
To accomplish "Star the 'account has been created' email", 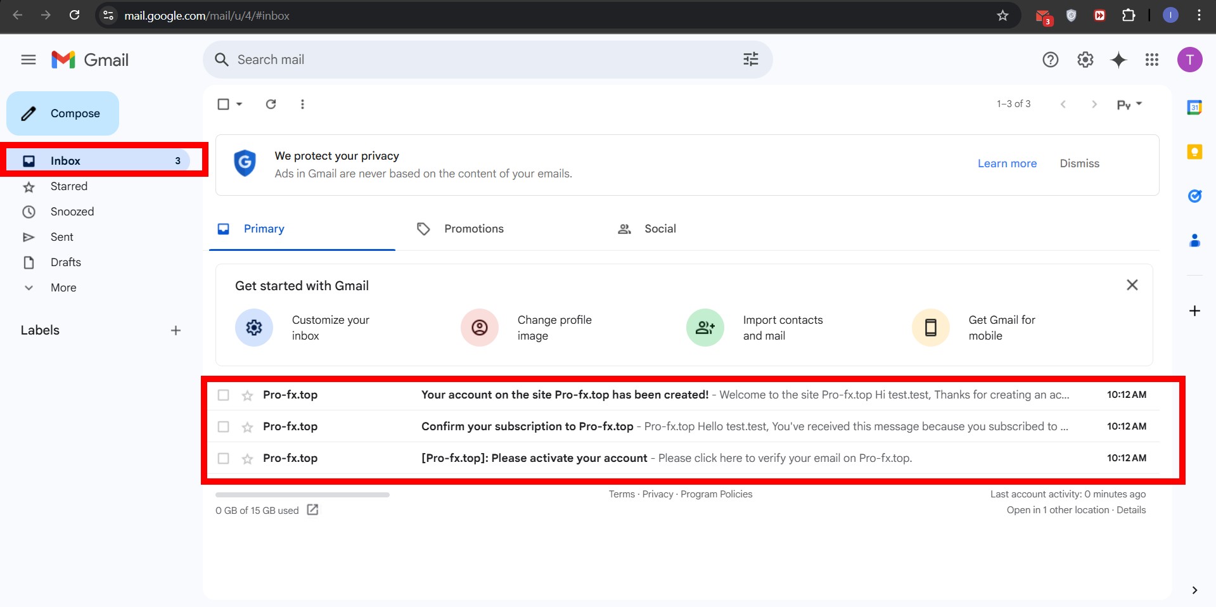I will 247,395.
